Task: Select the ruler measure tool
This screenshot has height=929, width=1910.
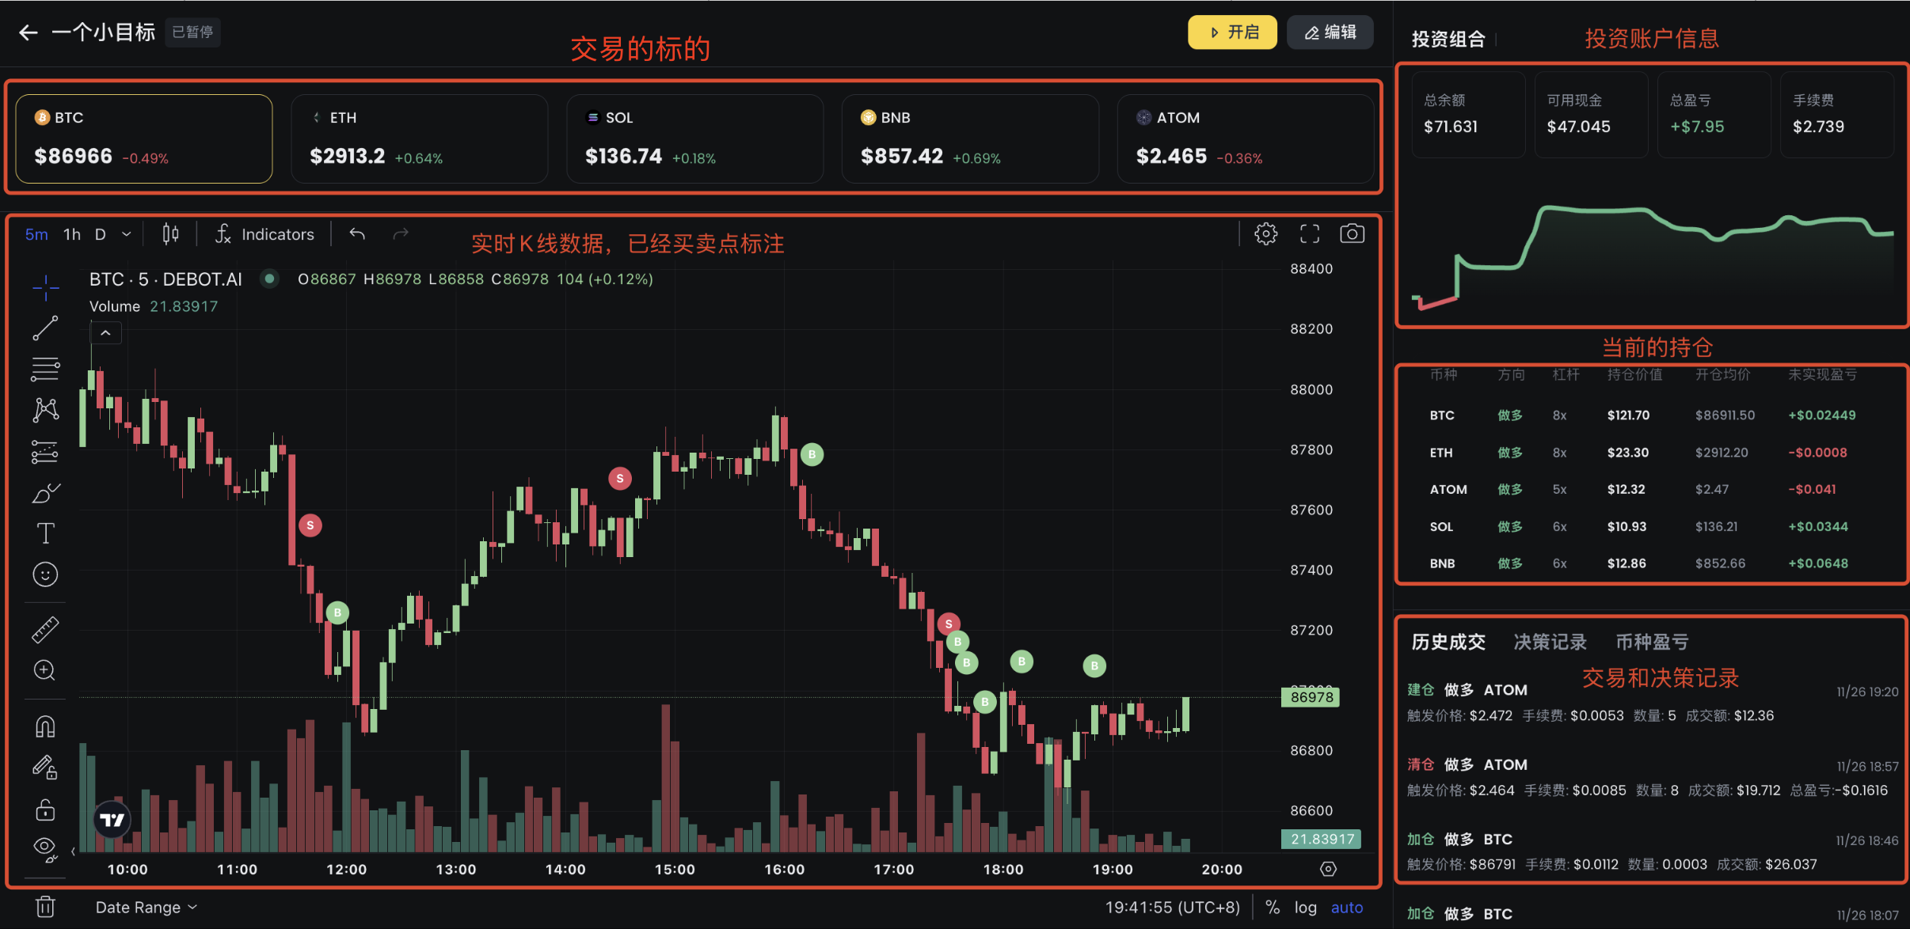Action: [x=45, y=629]
